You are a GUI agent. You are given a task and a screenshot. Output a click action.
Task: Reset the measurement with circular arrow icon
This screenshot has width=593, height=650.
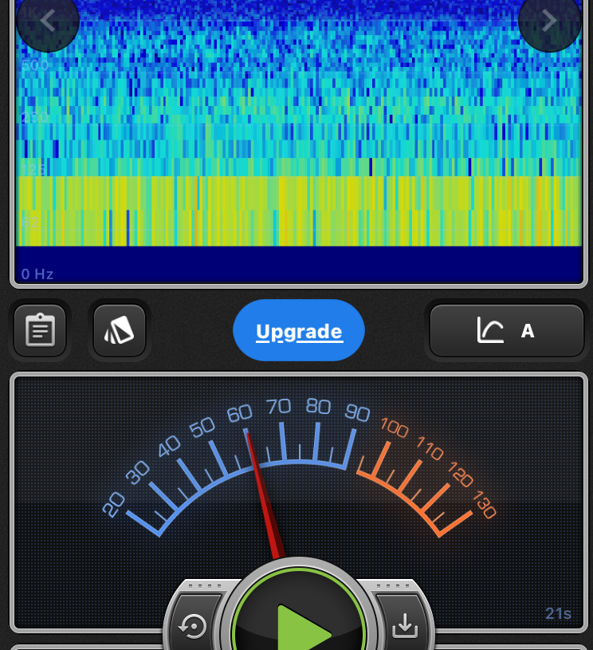point(193,627)
